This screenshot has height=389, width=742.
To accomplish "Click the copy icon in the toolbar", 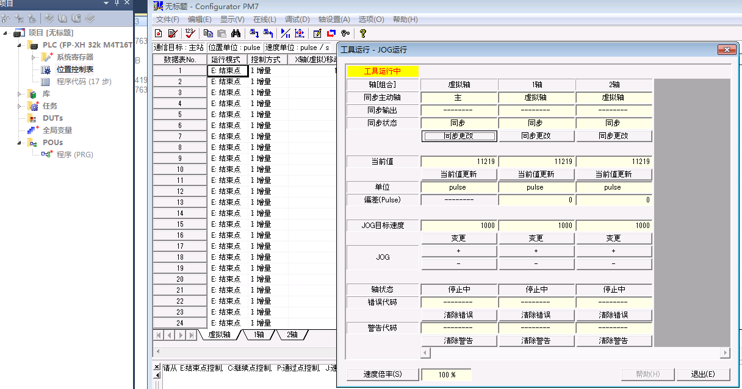I will click(208, 34).
